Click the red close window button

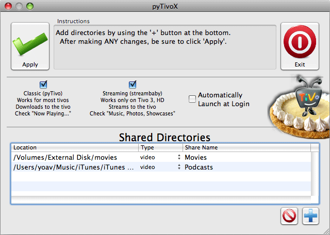pyautogui.click(x=8, y=6)
